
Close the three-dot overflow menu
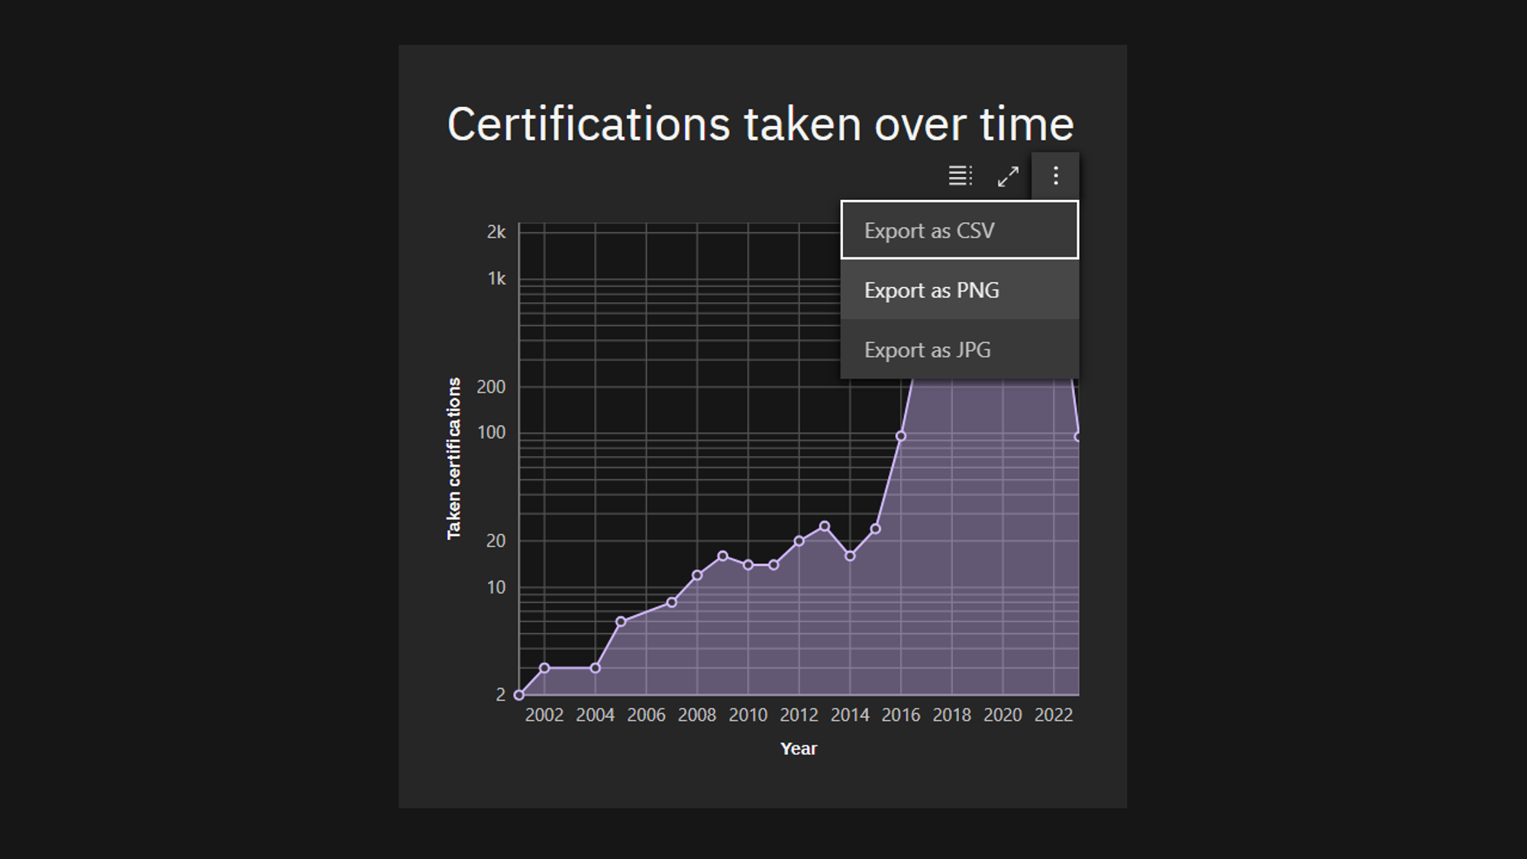[x=1055, y=176]
